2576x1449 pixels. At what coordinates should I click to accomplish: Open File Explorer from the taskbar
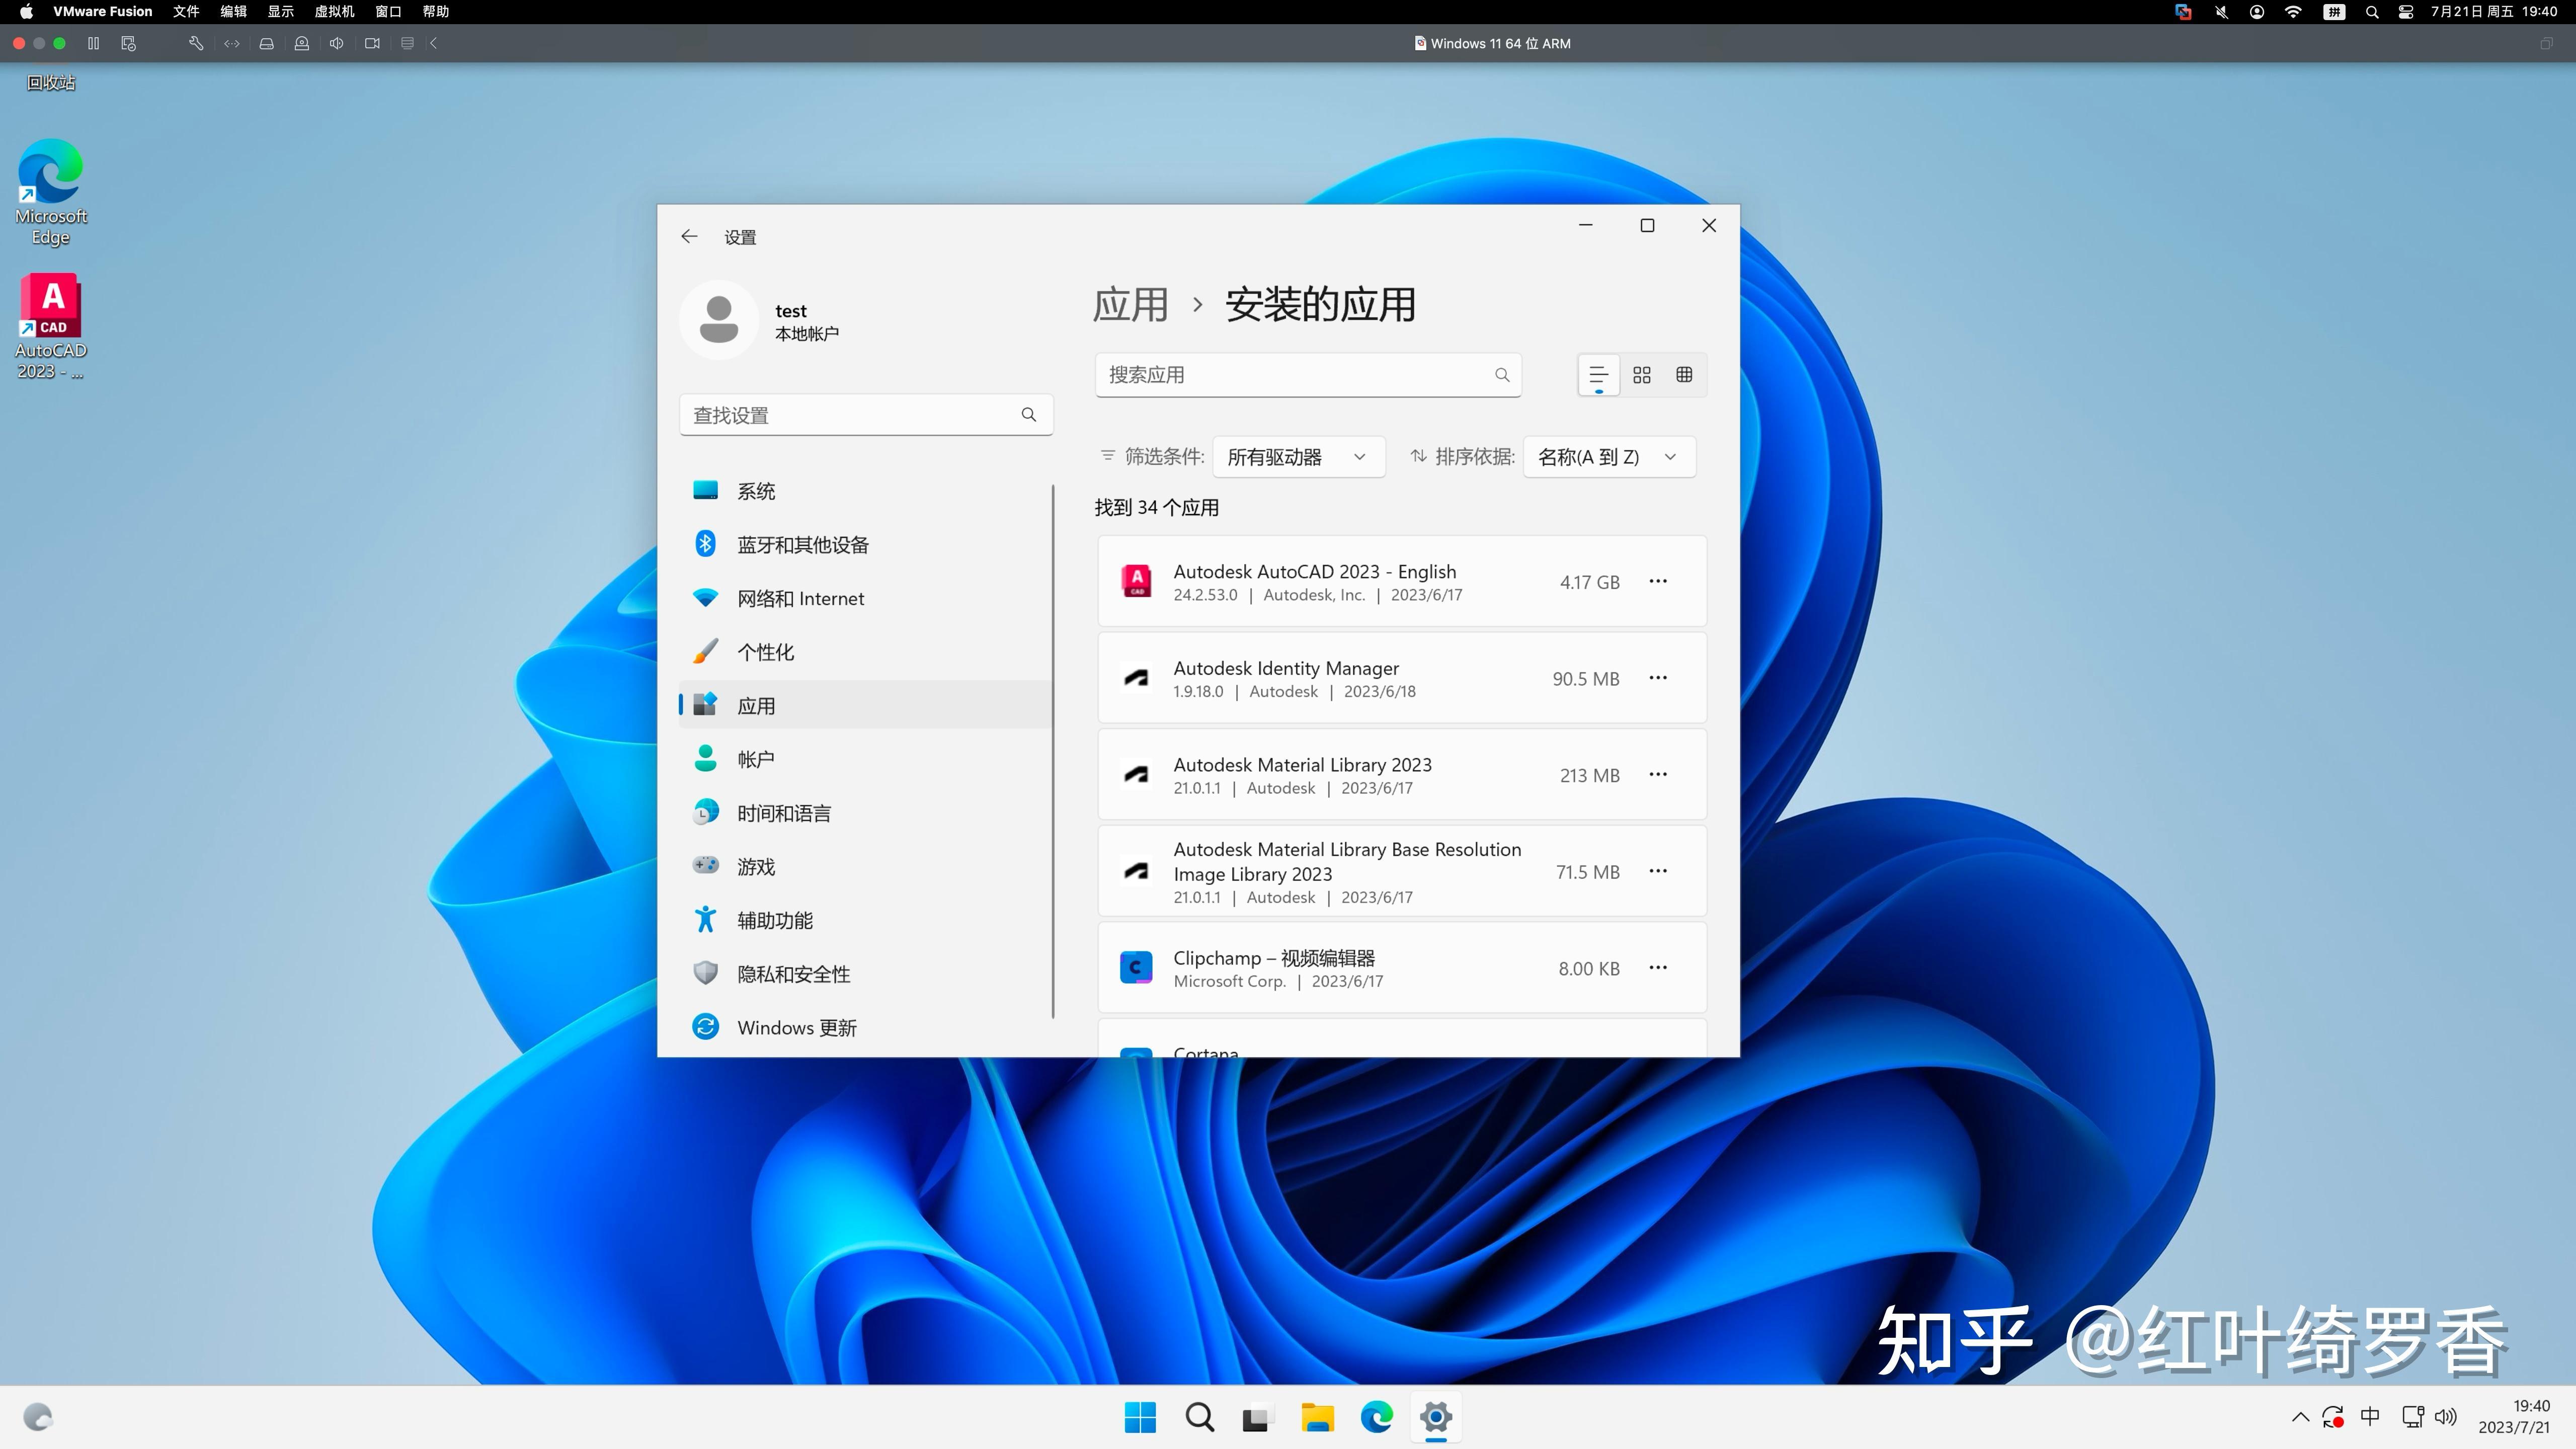(x=1317, y=1417)
